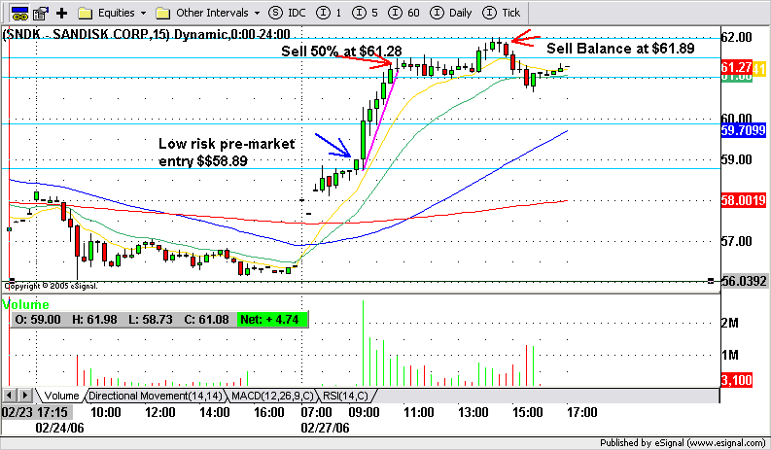Image resolution: width=771 pixels, height=450 pixels.
Task: Click the H: 61.98 high value
Action: coord(94,320)
